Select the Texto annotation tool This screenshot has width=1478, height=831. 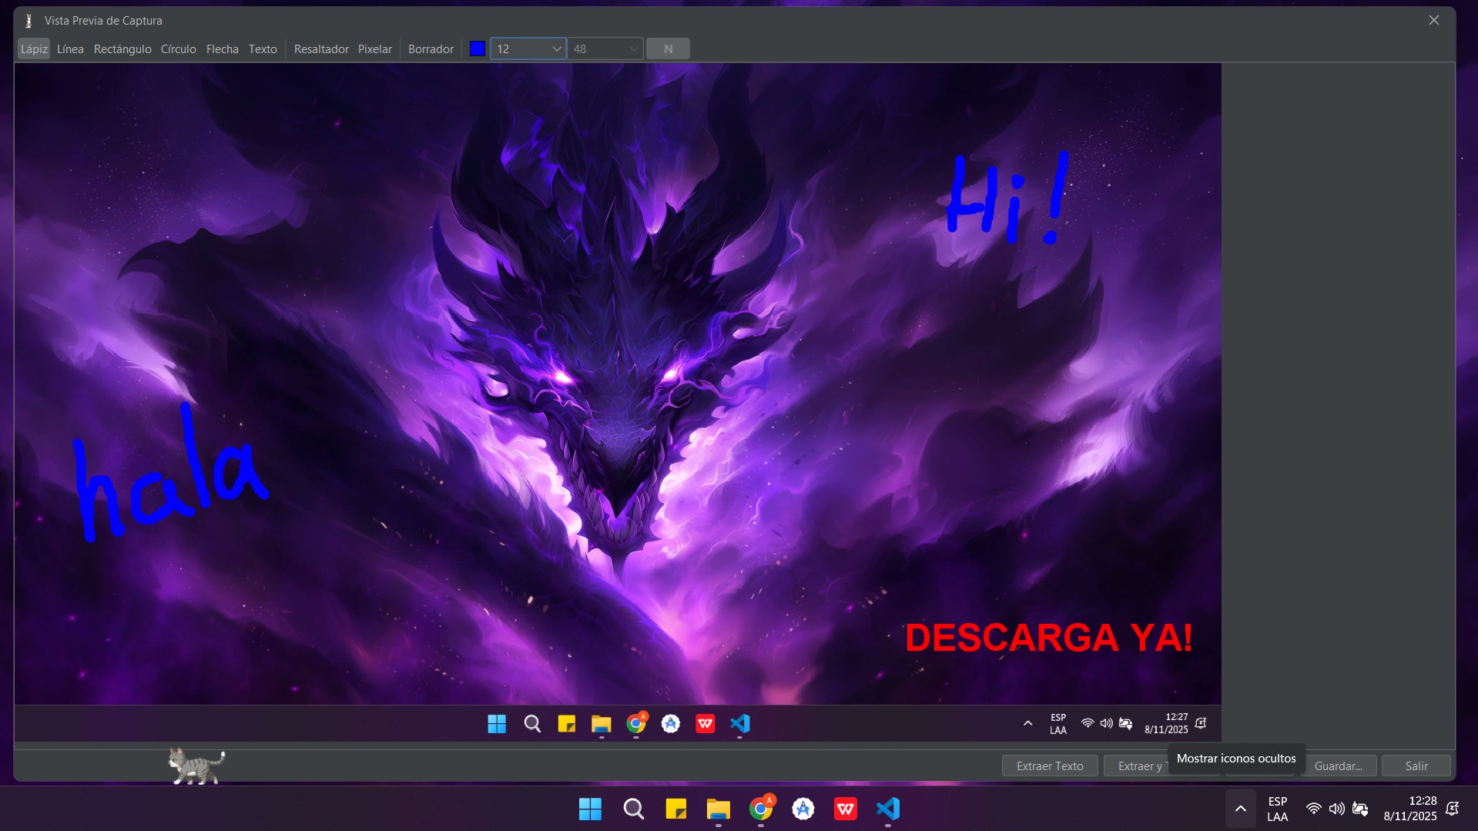[263, 49]
